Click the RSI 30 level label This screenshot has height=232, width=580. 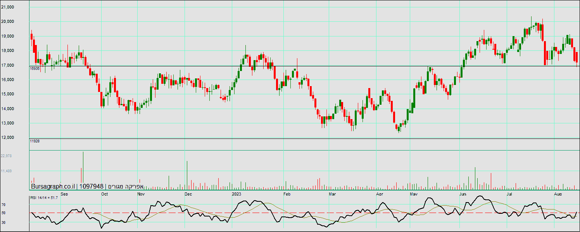[3, 222]
